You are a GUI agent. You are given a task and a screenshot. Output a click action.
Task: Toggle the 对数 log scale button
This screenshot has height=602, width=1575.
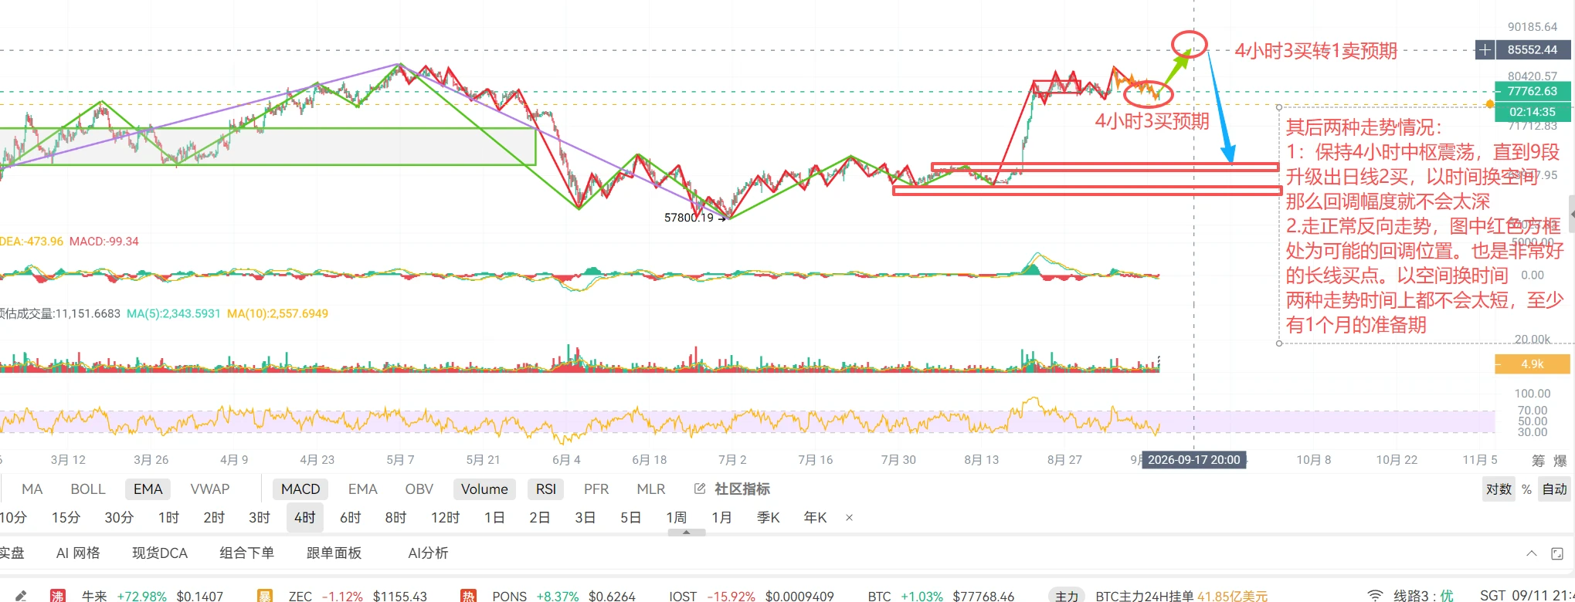click(1499, 489)
